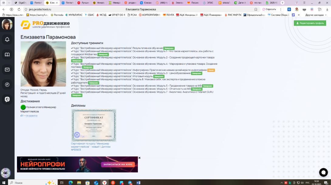Open messages via the envelope icon
This screenshot has width=331, height=185.
pyautogui.click(x=7, y=70)
